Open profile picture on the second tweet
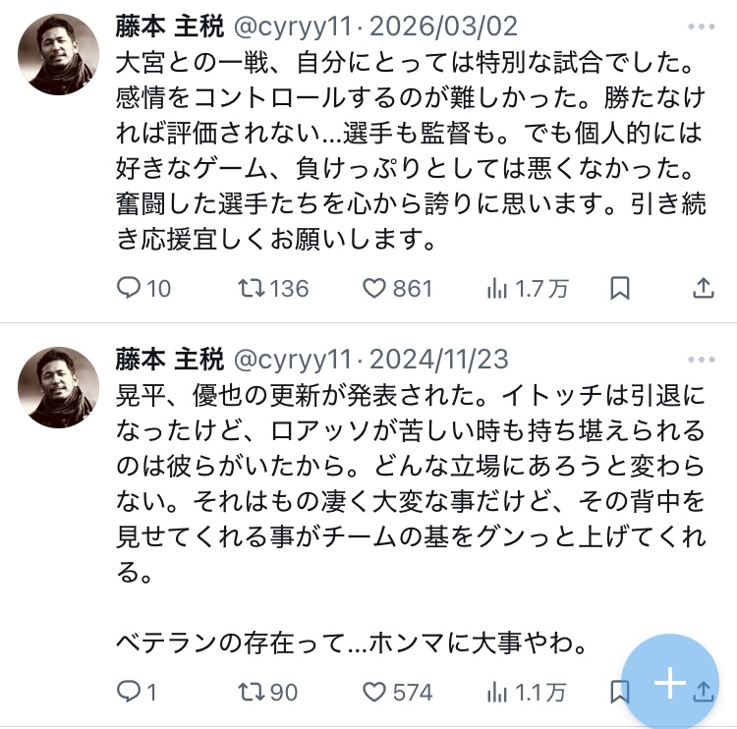The height and width of the screenshot is (729, 737). [57, 386]
